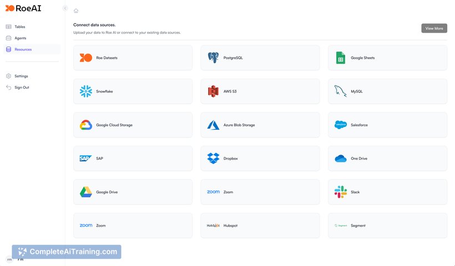Open the Roe Datasets card label
Viewport: 455px width, 266px height.
click(x=107, y=58)
